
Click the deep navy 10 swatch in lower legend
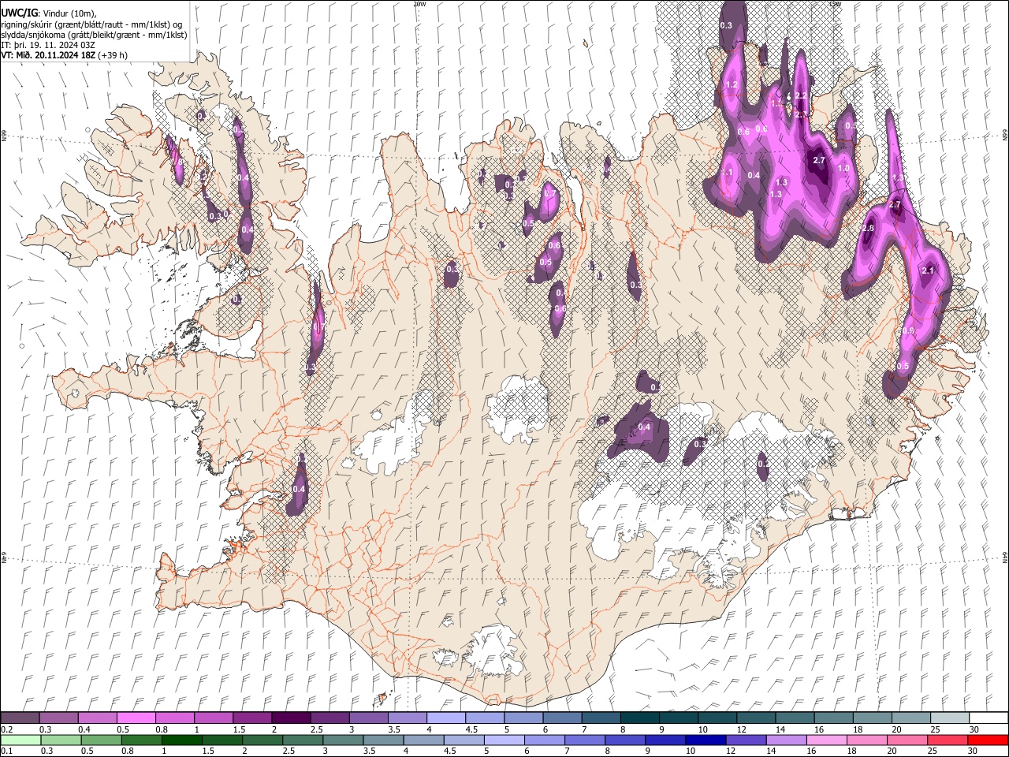706,740
